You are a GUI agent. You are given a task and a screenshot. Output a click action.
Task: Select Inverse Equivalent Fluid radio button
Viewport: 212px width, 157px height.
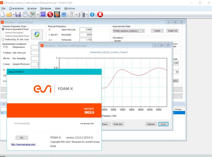[3, 29]
